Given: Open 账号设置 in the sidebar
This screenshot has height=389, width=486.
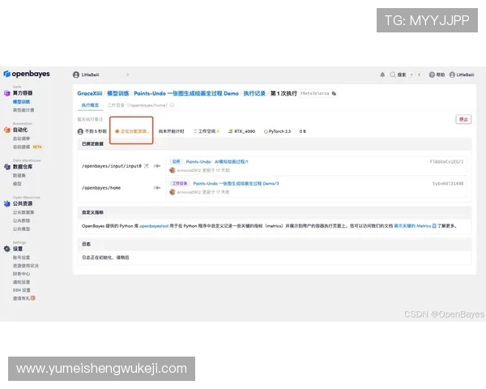Looking at the screenshot, I should (21, 258).
